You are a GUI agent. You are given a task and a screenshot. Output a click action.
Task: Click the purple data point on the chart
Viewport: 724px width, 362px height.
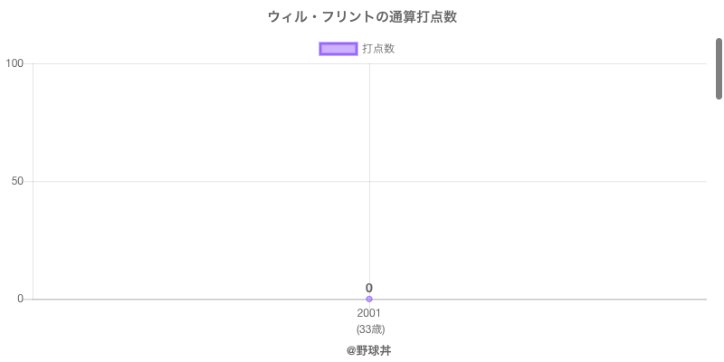(x=369, y=300)
